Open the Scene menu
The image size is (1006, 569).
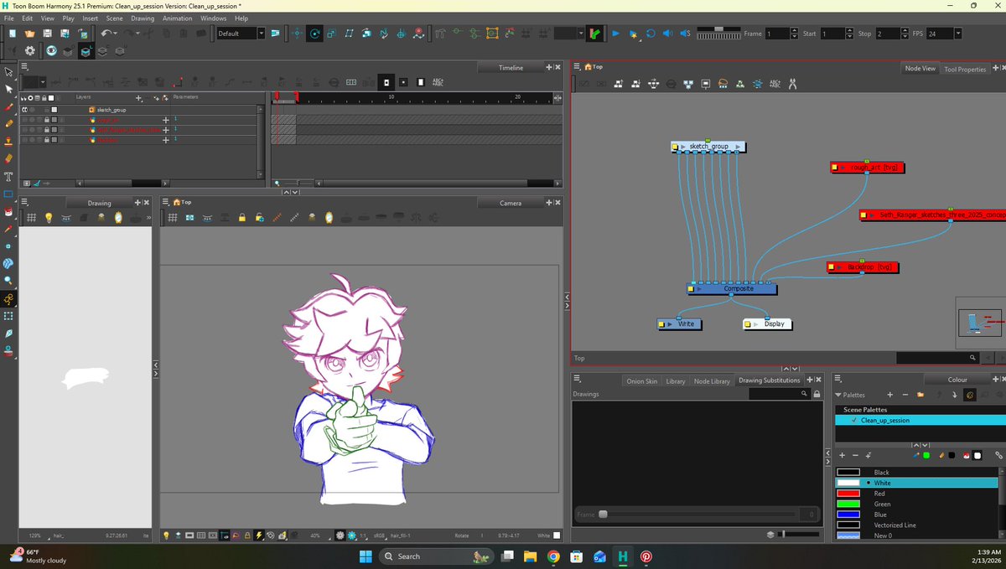(x=114, y=18)
